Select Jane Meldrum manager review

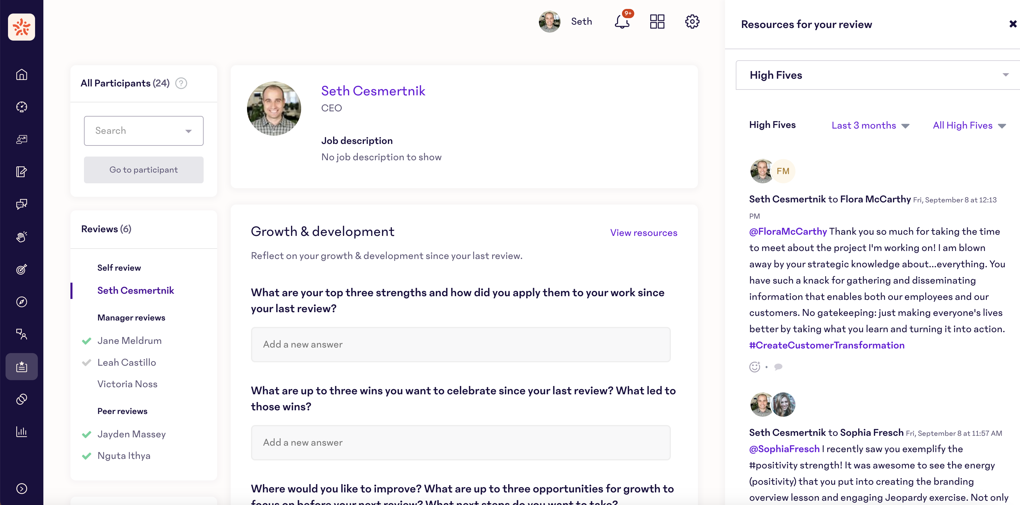[129, 340]
